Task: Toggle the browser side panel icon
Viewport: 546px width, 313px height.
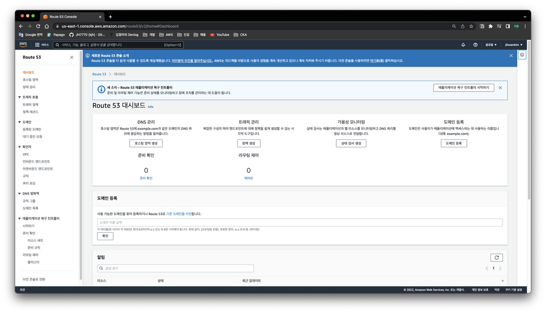Action: 508,26
